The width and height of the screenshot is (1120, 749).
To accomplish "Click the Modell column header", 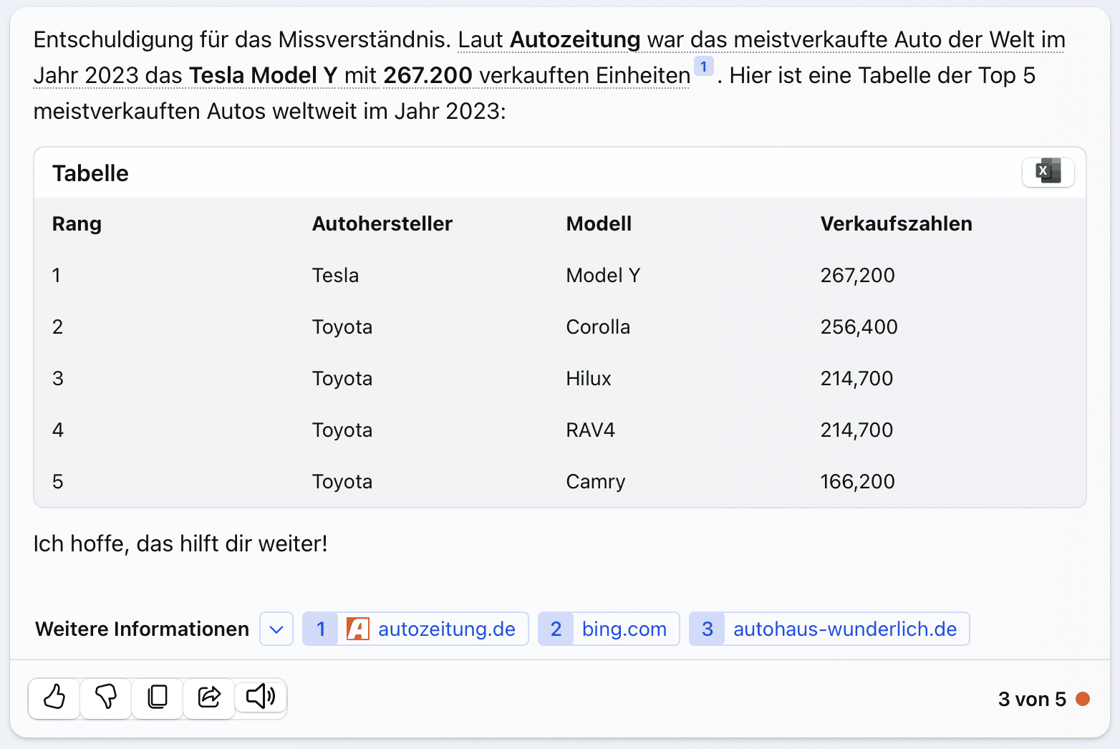I will [x=599, y=223].
